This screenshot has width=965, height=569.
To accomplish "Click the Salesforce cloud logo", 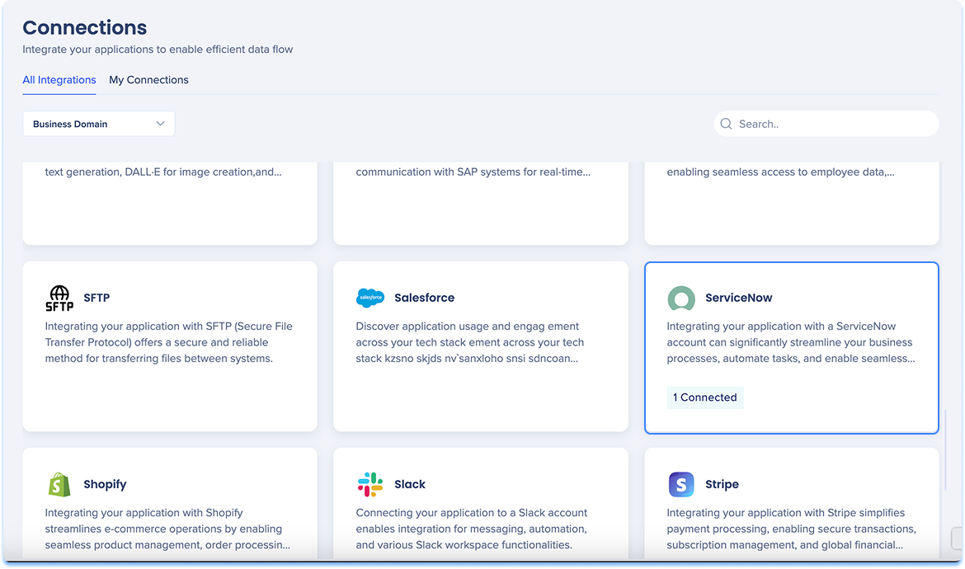I will tap(370, 298).
